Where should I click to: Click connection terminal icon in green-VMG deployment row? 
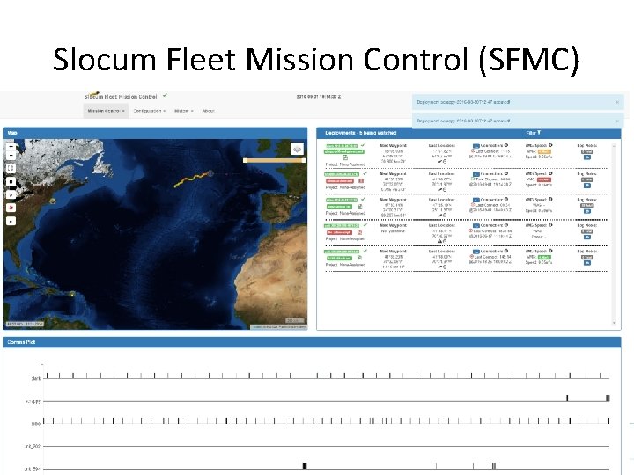[x=476, y=252]
